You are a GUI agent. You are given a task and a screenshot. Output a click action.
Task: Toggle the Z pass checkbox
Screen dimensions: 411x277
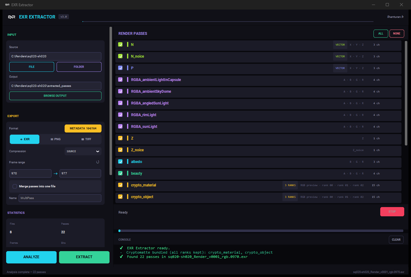tap(120, 138)
